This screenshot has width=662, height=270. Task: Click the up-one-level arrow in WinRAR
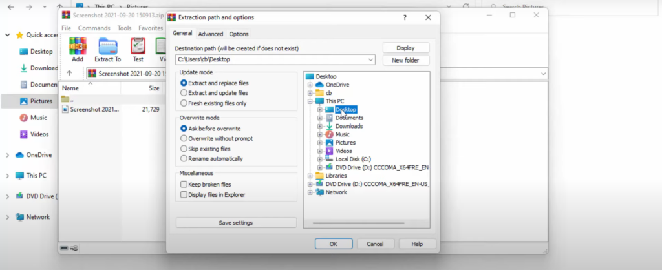[70, 73]
